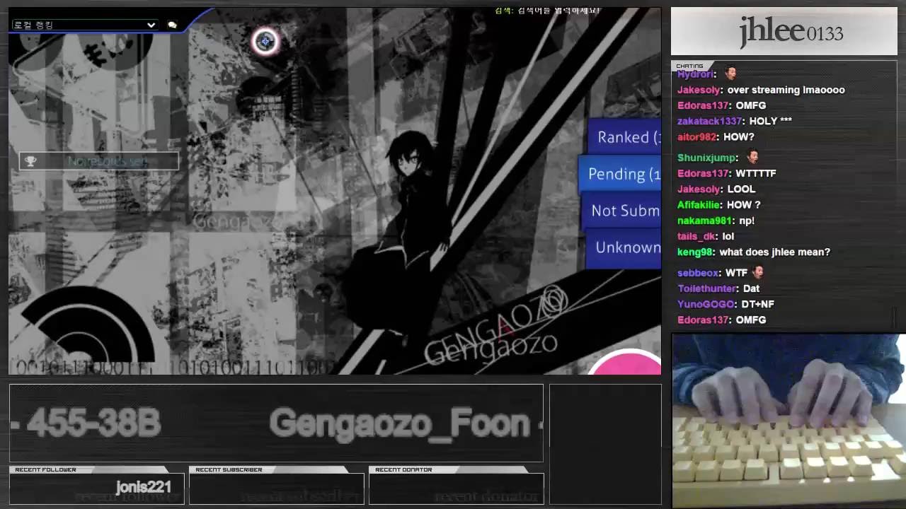
Task: Click the search prompt text at top
Action: coord(548,11)
